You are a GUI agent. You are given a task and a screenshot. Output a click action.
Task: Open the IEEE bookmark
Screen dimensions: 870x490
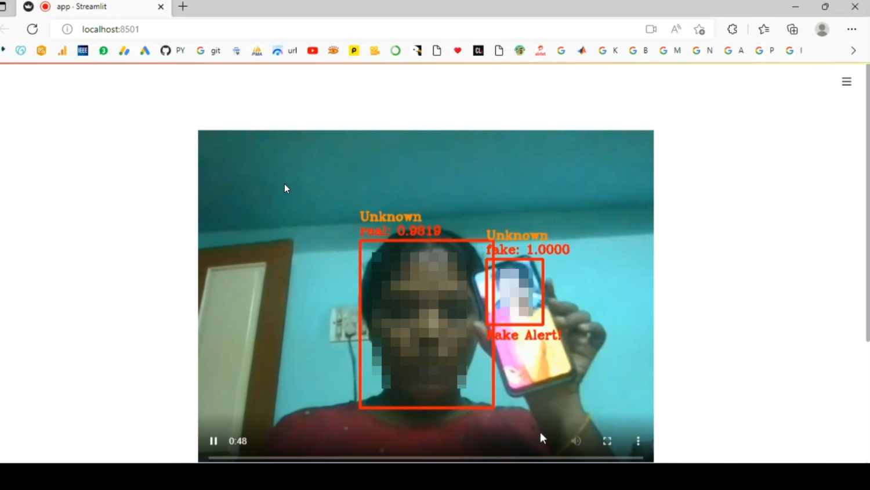point(82,51)
